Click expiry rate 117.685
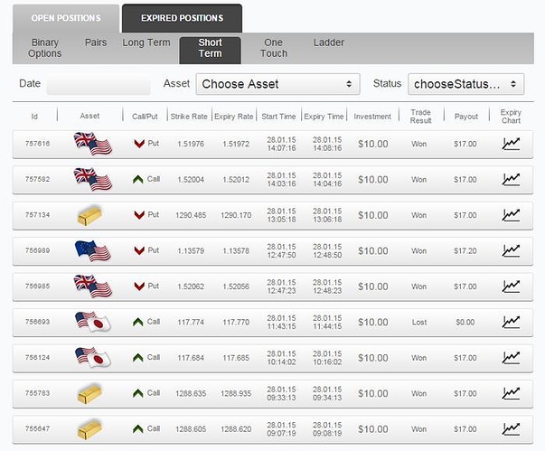This screenshot has width=545, height=451. pos(236,358)
